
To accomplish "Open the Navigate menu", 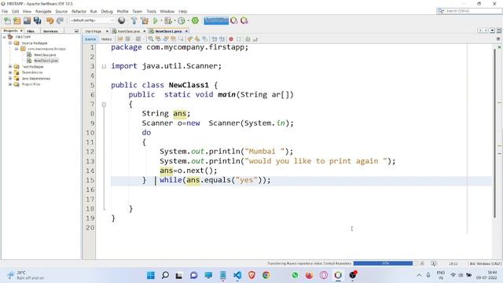I will 43,11.
